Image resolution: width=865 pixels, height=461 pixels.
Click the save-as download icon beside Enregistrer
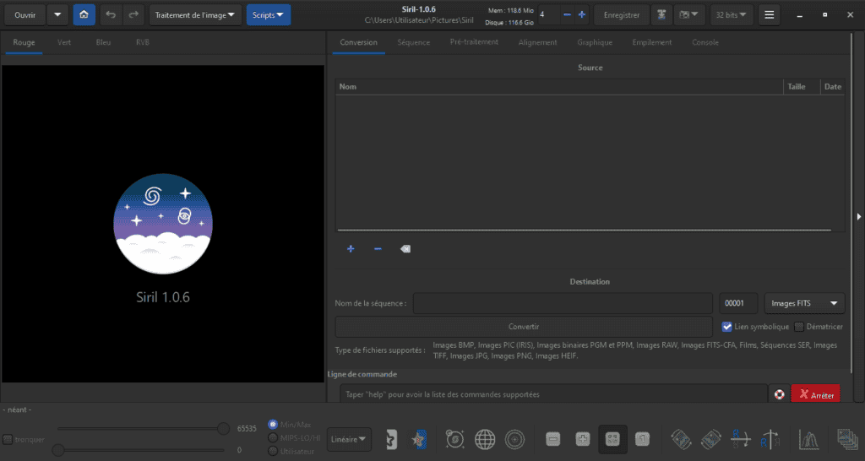pos(661,15)
